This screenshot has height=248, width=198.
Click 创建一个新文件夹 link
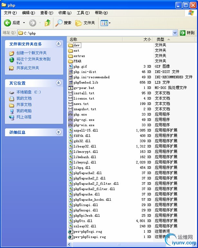(x=31, y=53)
